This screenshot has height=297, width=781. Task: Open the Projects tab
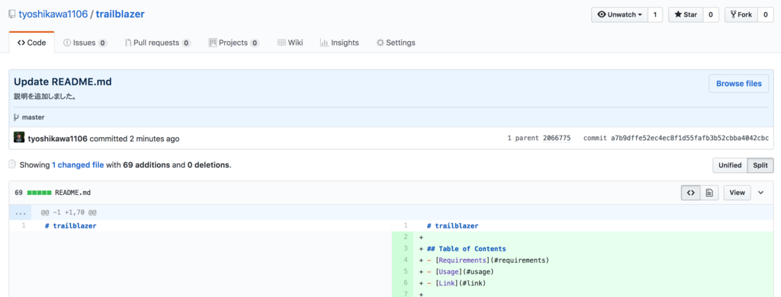click(233, 43)
